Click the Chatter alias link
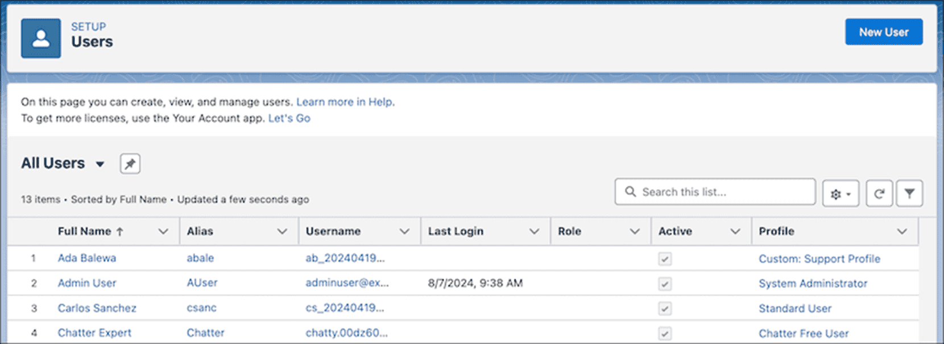 click(205, 333)
